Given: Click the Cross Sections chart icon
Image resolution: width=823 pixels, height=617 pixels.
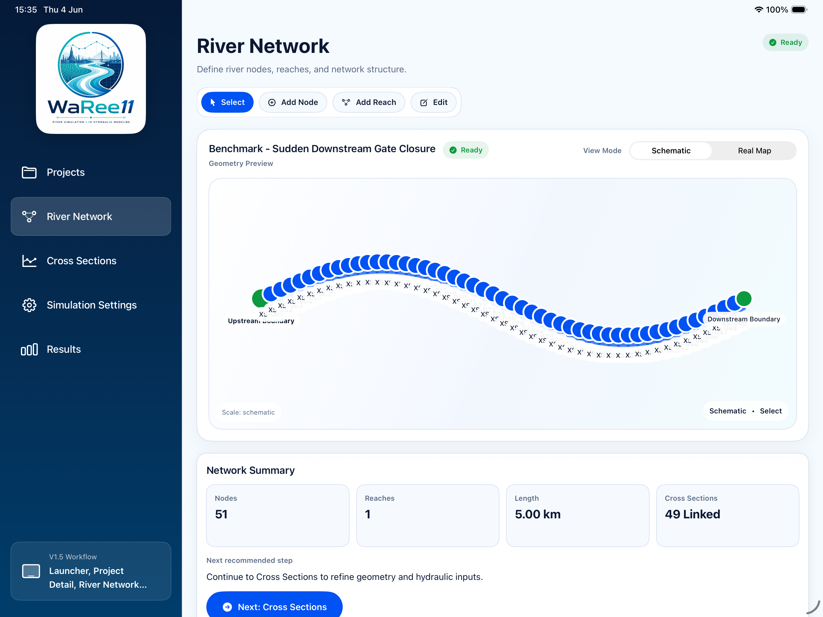Looking at the screenshot, I should (29, 261).
